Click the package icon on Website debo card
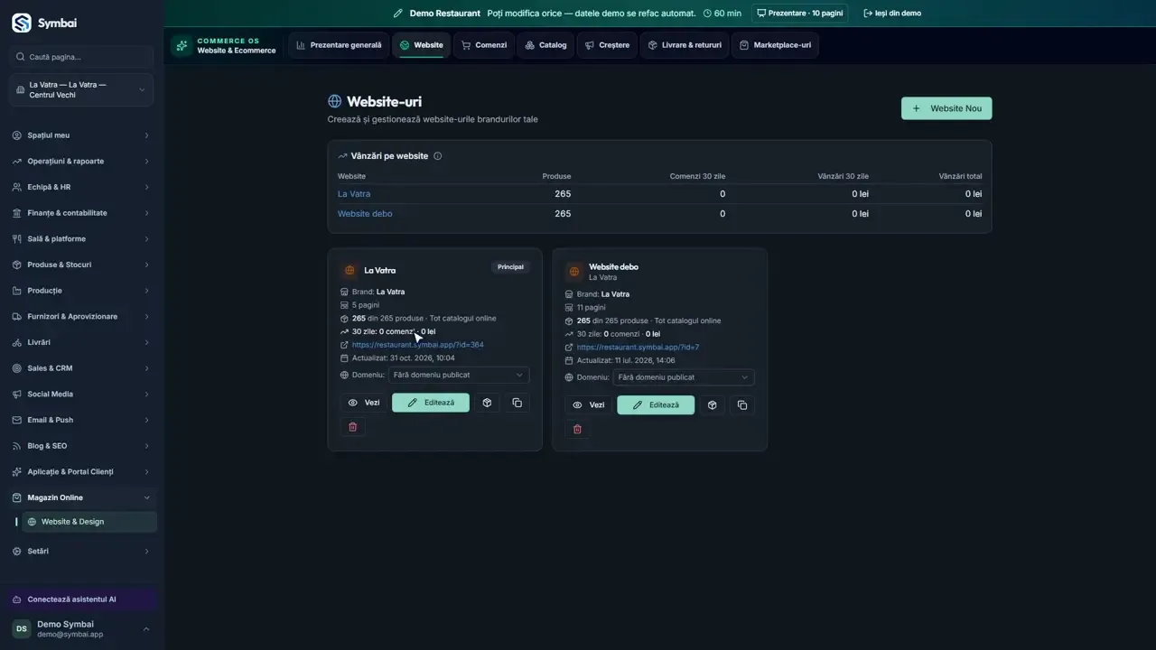The width and height of the screenshot is (1156, 650). 712,405
